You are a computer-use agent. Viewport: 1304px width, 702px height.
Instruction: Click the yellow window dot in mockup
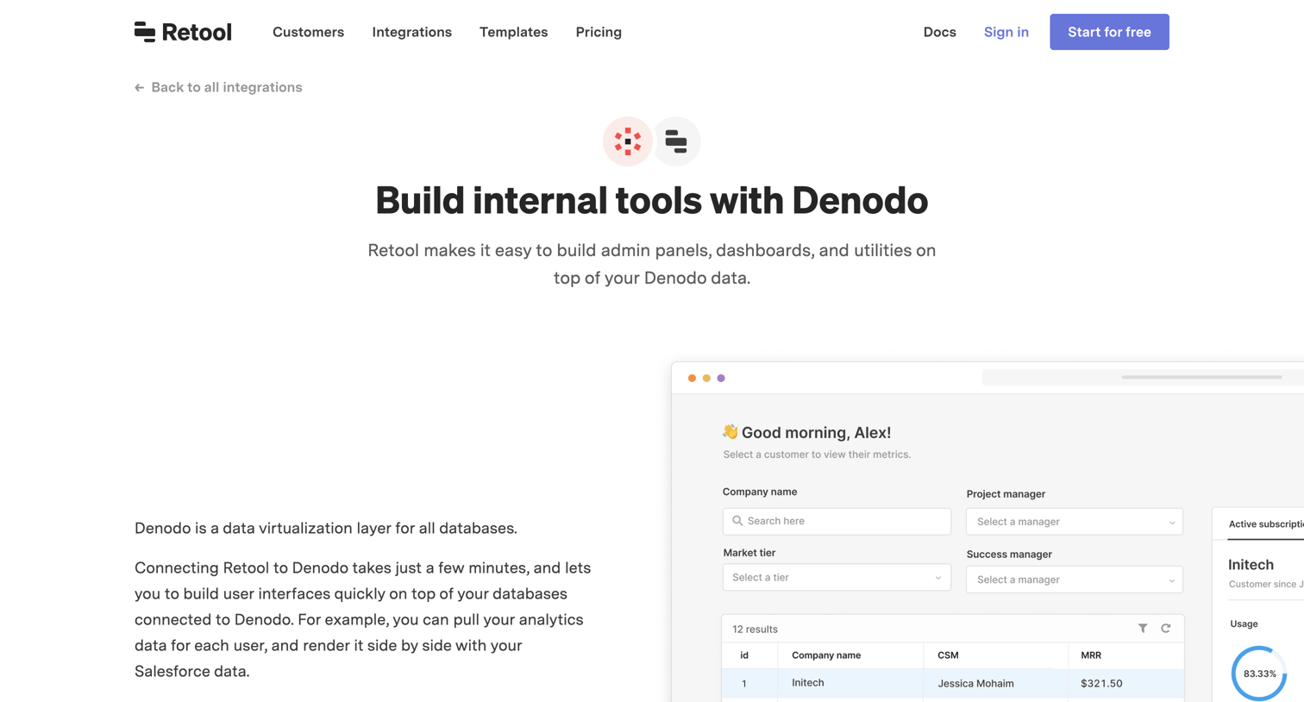point(706,378)
